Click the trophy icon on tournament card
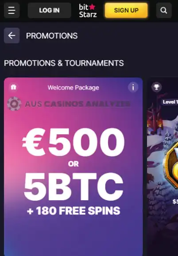This screenshot has height=256, width=178. click(156, 87)
